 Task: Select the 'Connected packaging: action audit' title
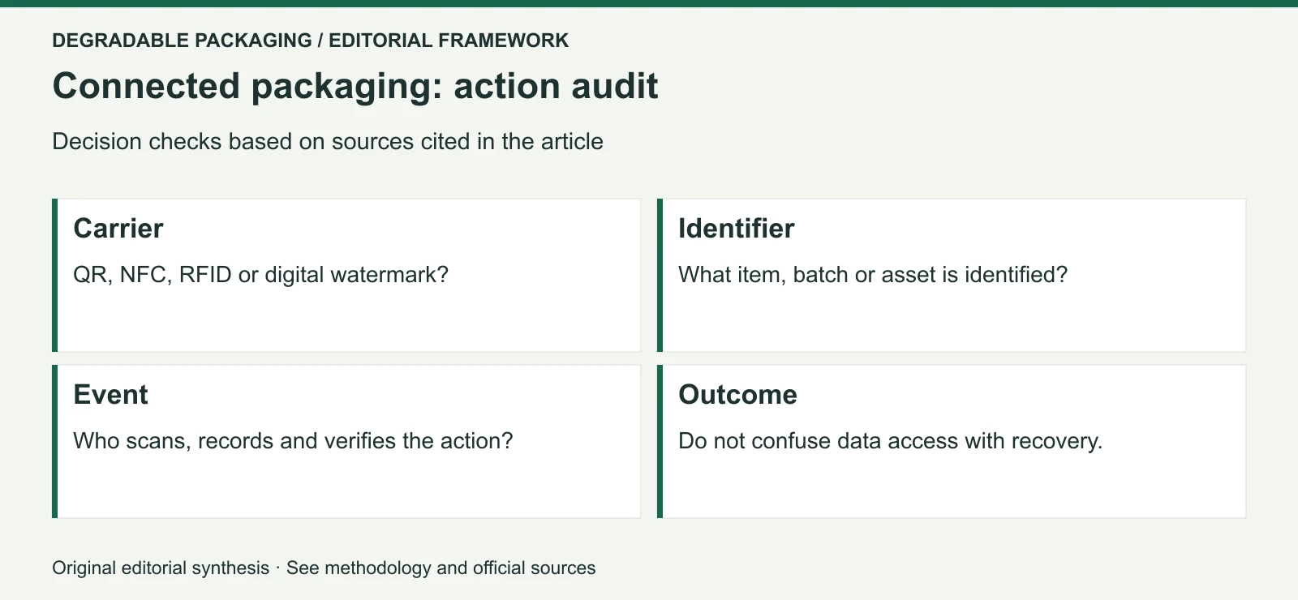click(x=355, y=86)
